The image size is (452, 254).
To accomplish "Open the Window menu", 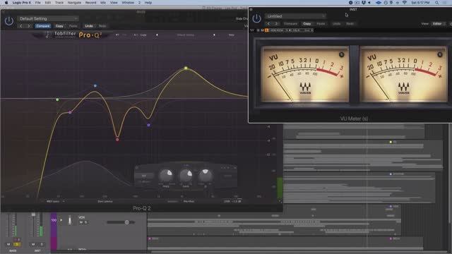I will point(128,3).
